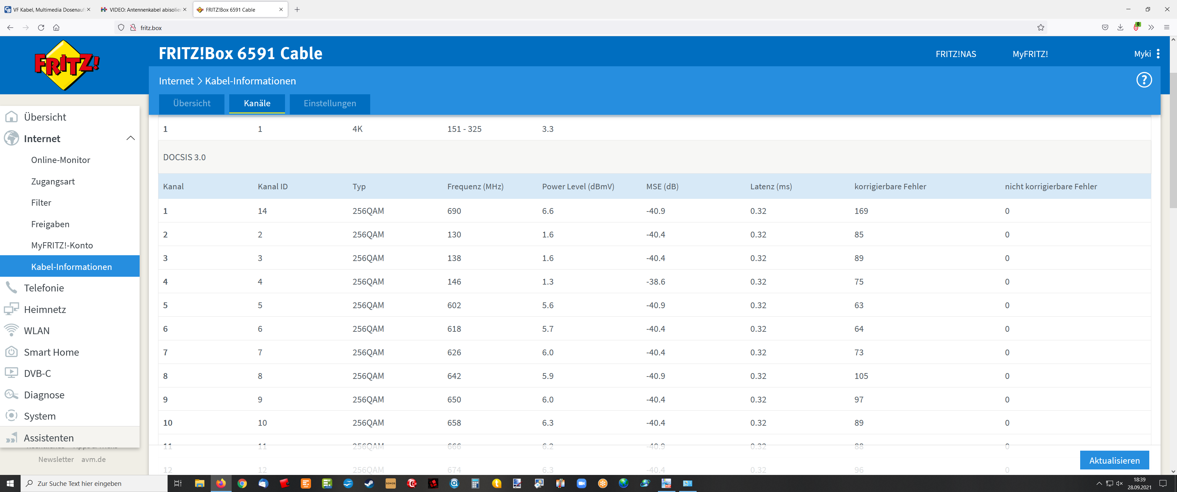Collapse the Internet menu chevron
The height and width of the screenshot is (492, 1177).
pyautogui.click(x=130, y=138)
